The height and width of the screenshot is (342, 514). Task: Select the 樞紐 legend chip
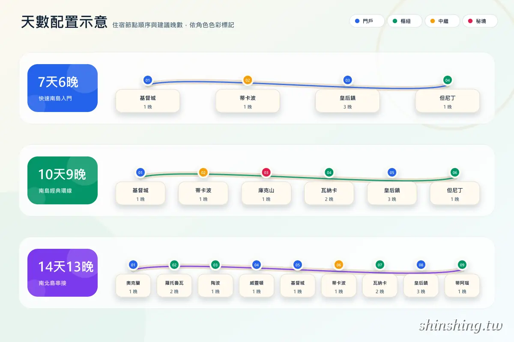(x=404, y=21)
